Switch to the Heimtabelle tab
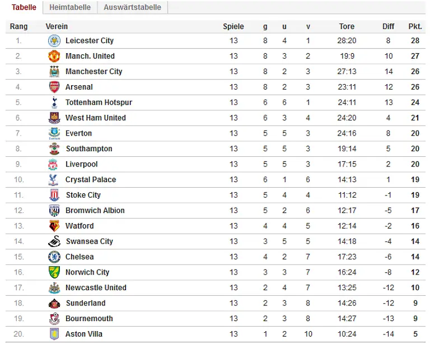This screenshot has height=344, width=430. [69, 7]
